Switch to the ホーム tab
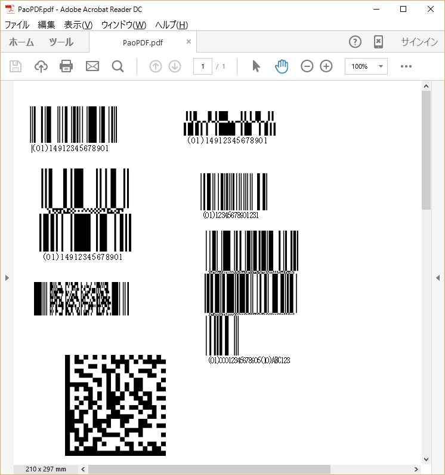This screenshot has width=445, height=475. tap(21, 42)
